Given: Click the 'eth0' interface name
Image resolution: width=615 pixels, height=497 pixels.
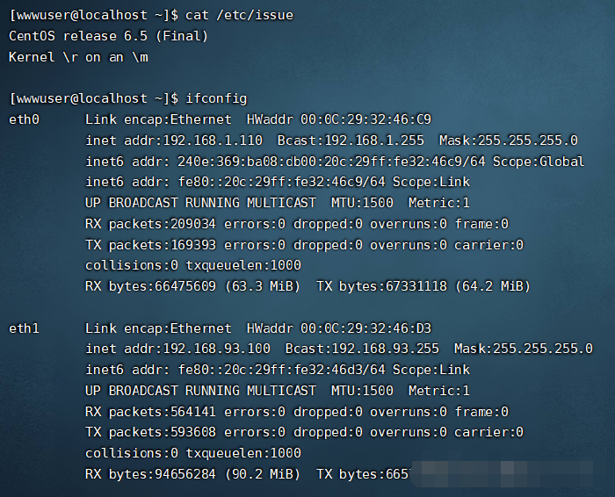Looking at the screenshot, I should coord(24,119).
